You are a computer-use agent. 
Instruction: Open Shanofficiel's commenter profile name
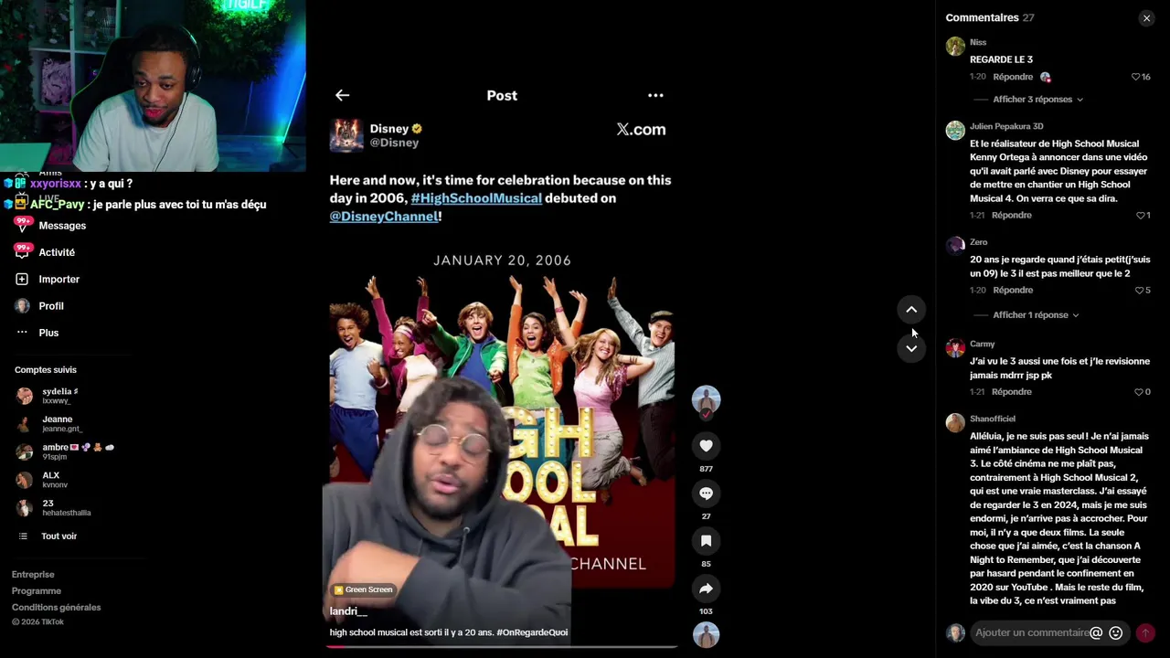click(993, 419)
